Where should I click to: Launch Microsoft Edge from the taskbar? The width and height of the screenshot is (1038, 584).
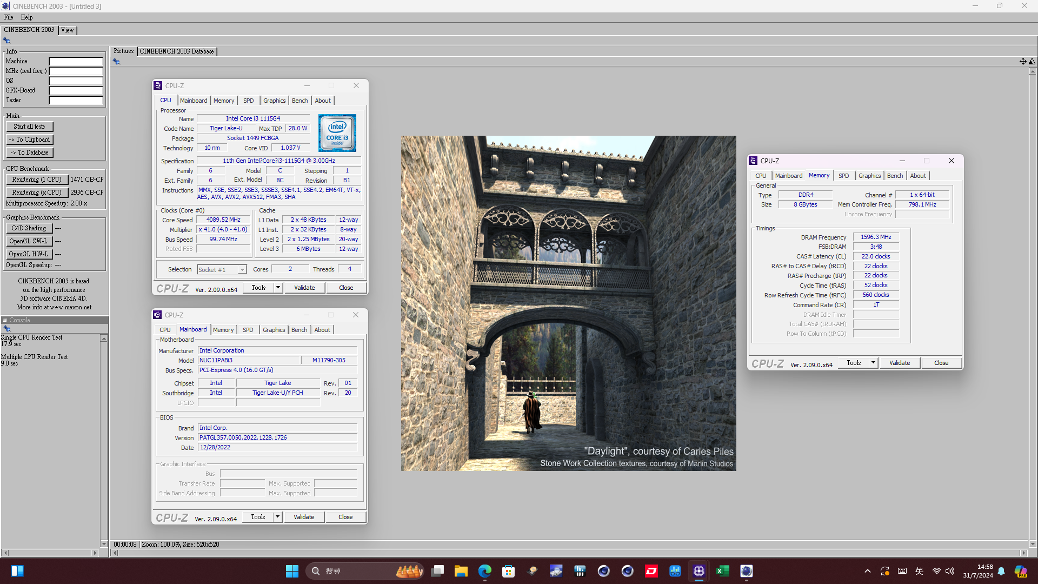(485, 571)
